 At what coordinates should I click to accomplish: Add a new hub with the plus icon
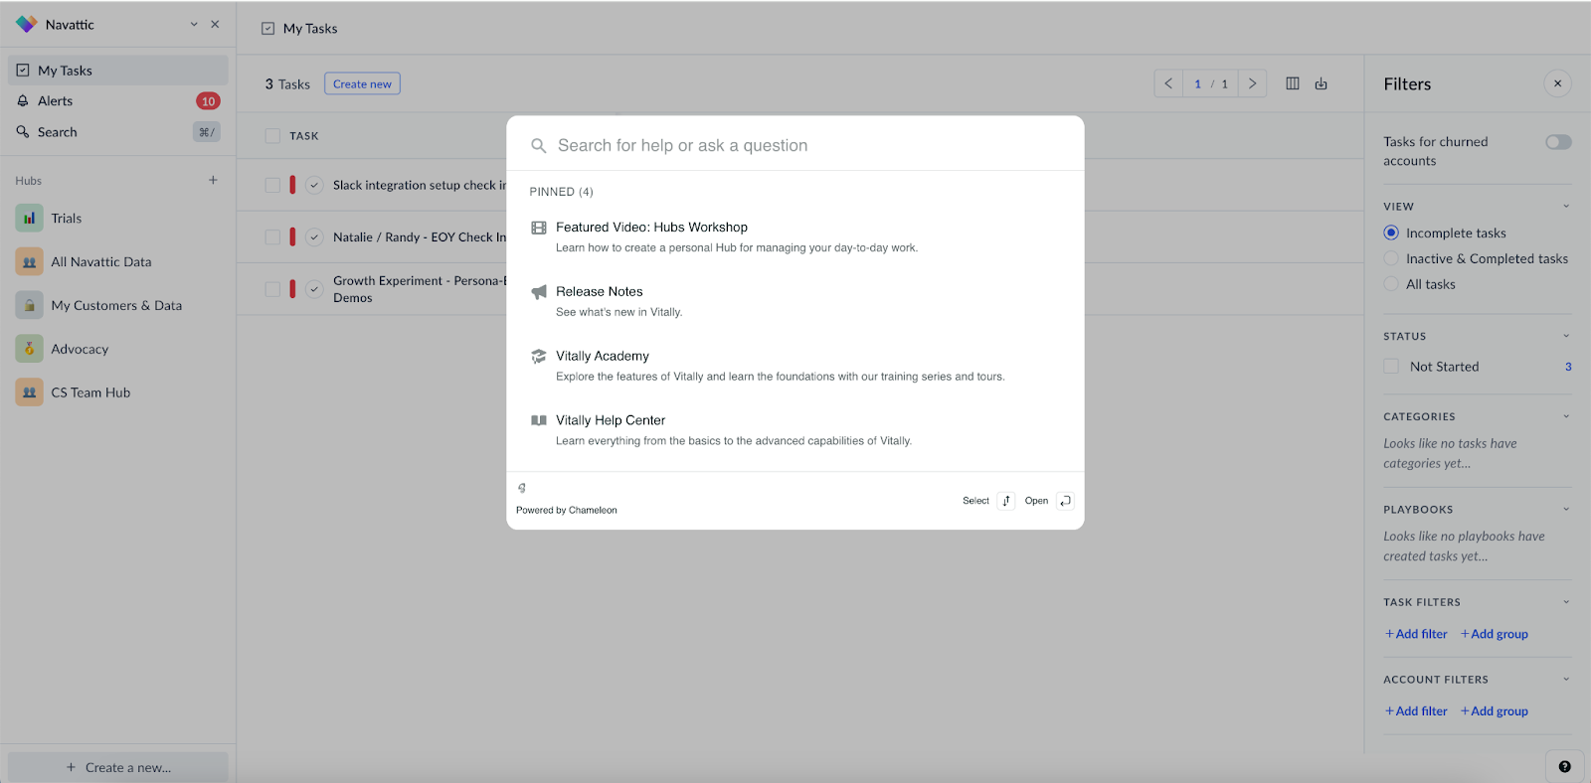[x=213, y=180]
